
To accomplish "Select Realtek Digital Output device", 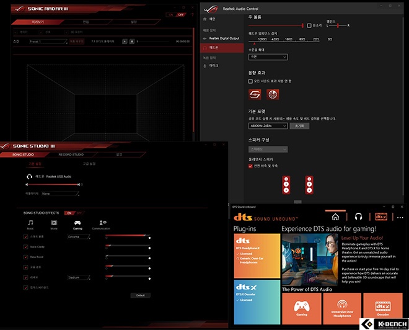I will click(222, 38).
